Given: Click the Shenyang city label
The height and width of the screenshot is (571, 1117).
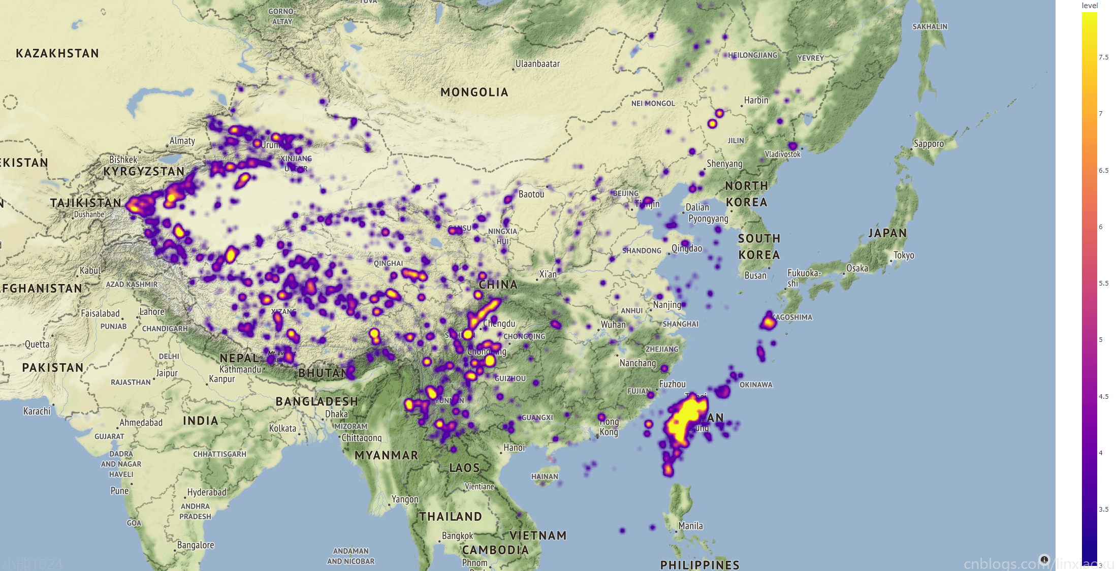Looking at the screenshot, I should (724, 164).
